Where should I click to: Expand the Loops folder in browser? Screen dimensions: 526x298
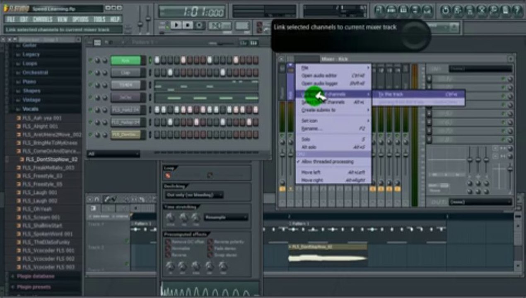tap(30, 63)
